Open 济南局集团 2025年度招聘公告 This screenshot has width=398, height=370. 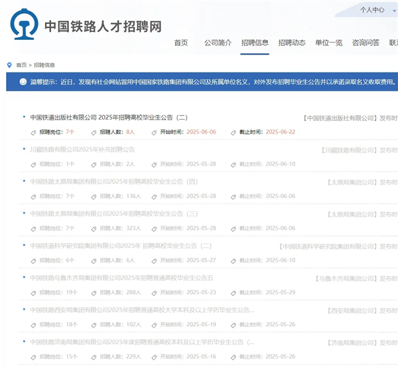[x=142, y=342]
